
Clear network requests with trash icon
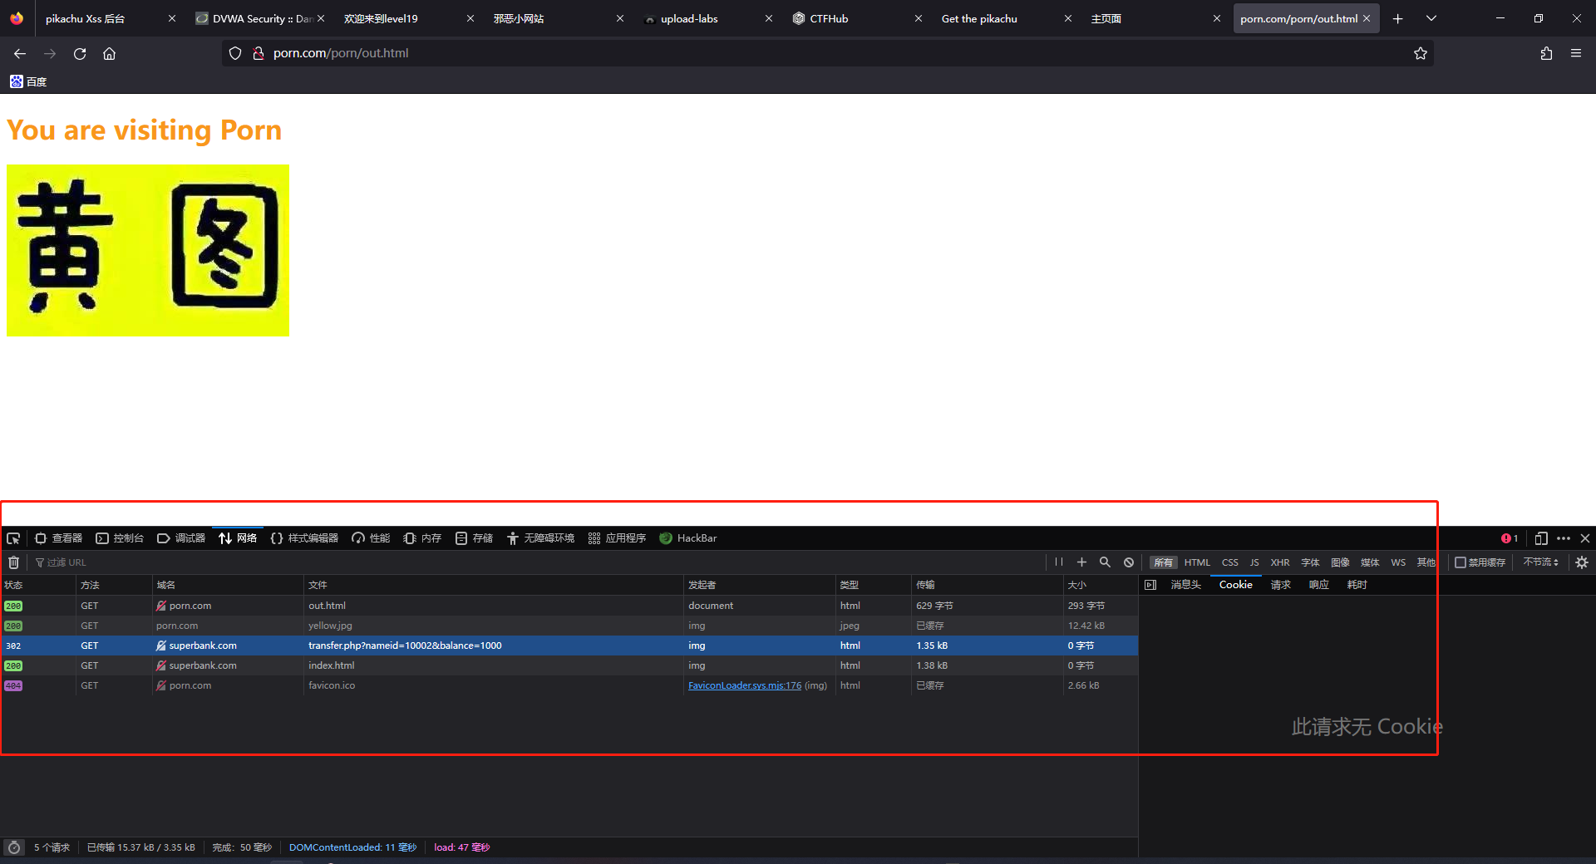click(x=13, y=562)
